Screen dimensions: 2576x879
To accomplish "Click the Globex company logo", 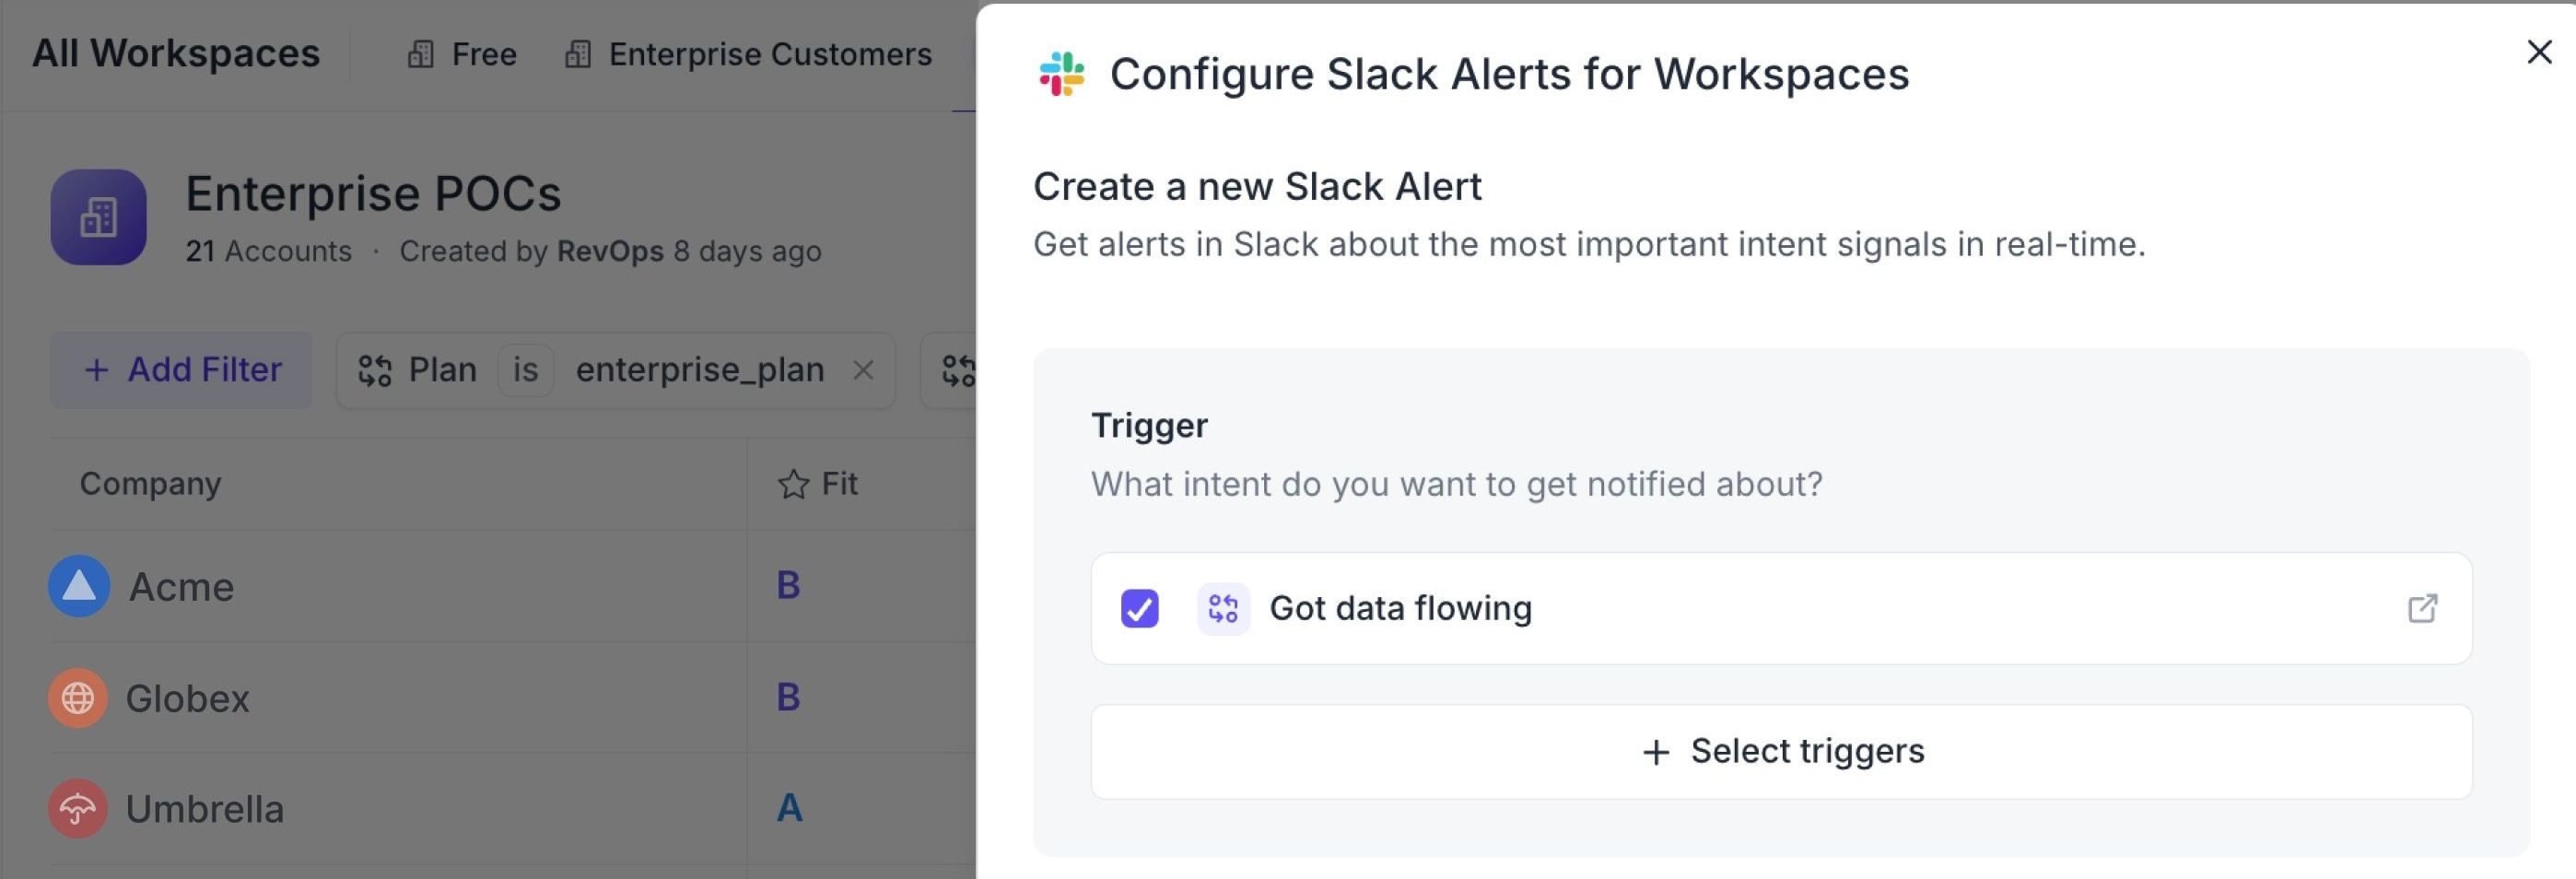I will pos(78,698).
